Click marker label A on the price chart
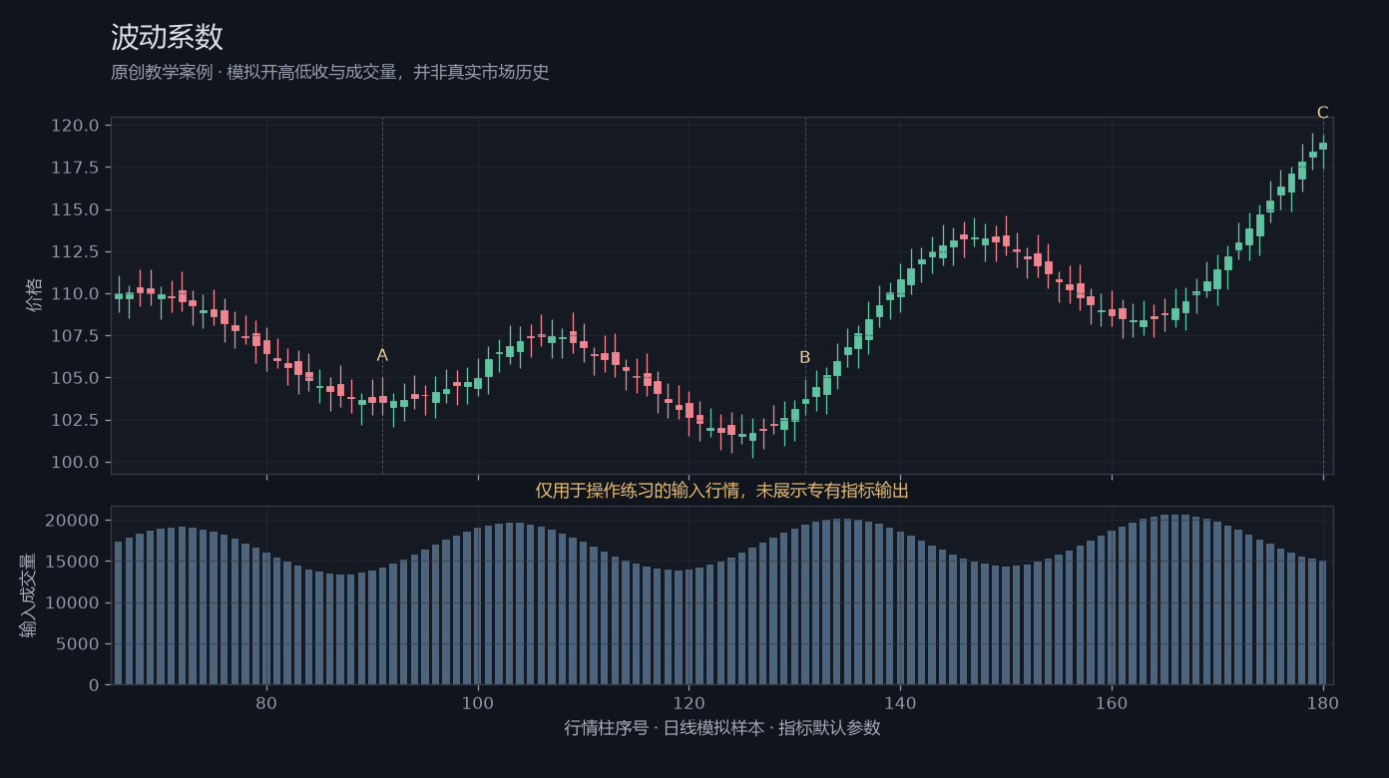 pos(382,355)
